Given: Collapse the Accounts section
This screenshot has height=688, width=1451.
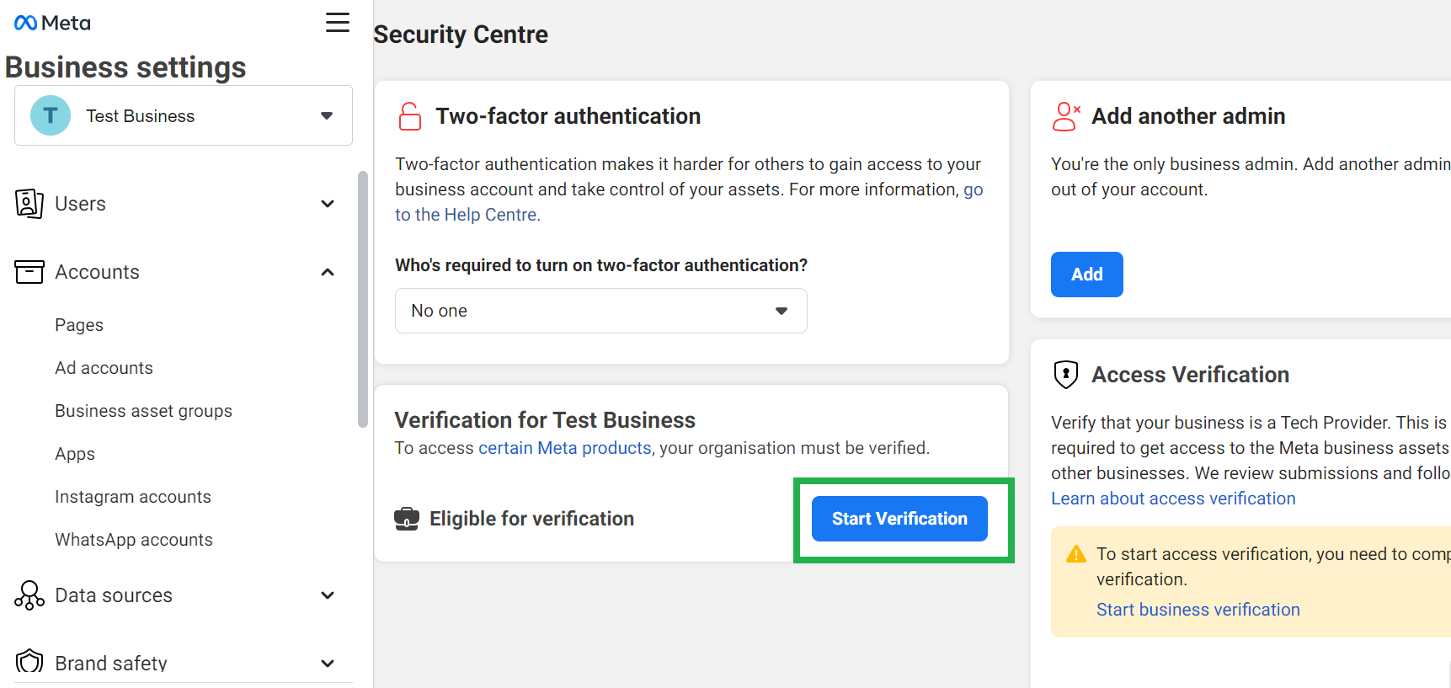Looking at the screenshot, I should [x=328, y=272].
